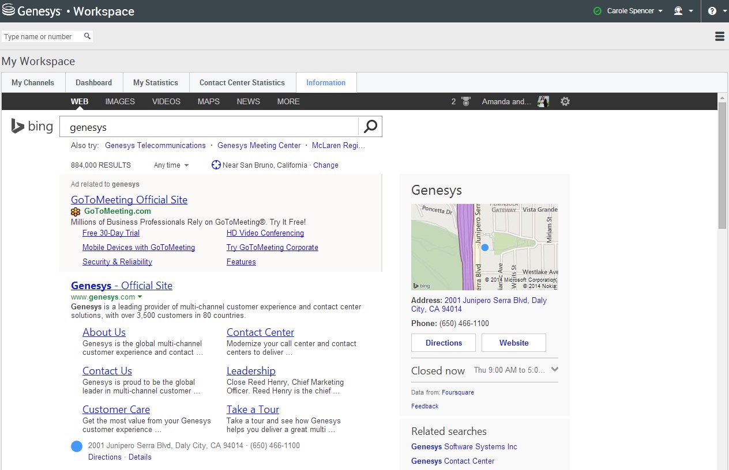The width and height of the screenshot is (729, 470).
Task: Click the Genesys map thumbnail
Action: [x=484, y=247]
